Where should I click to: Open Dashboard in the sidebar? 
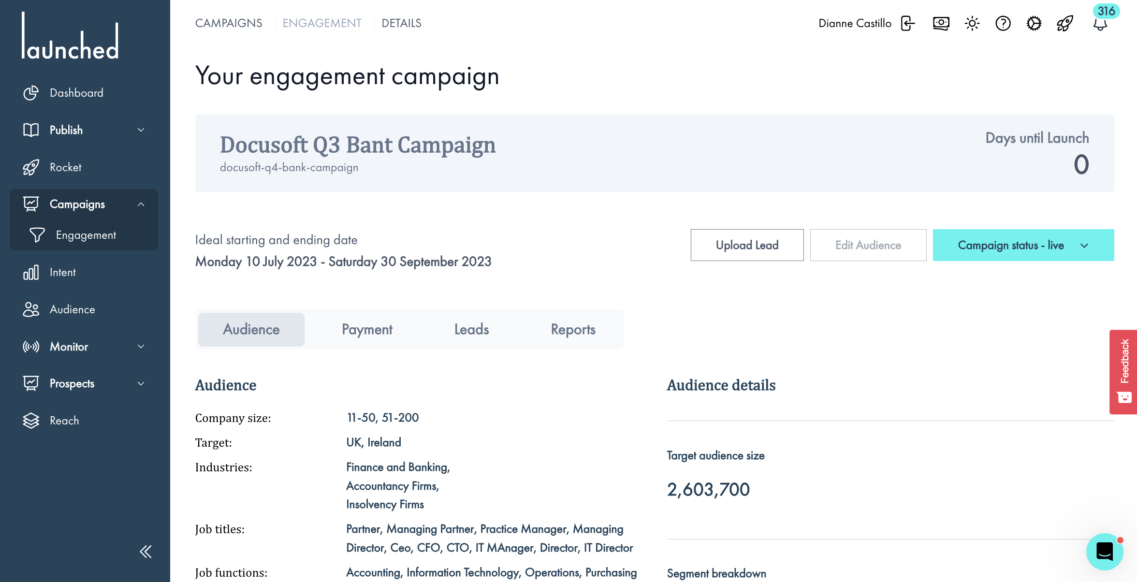click(76, 93)
